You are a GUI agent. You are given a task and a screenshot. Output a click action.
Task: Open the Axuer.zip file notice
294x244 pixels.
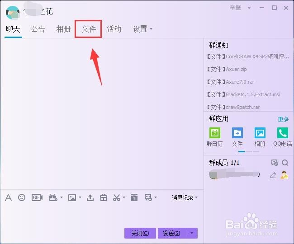tap(227, 69)
